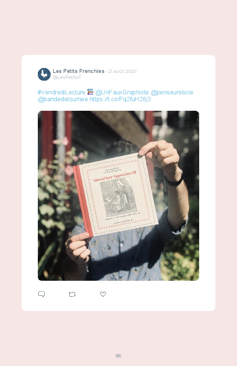Click the black watch on the wrist
Screen dimensions: 237x366
174,181
